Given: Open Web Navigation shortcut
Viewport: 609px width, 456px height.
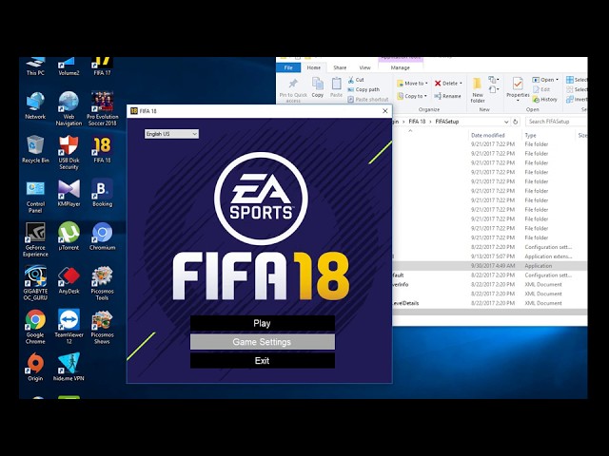Looking at the screenshot, I should pos(69,109).
